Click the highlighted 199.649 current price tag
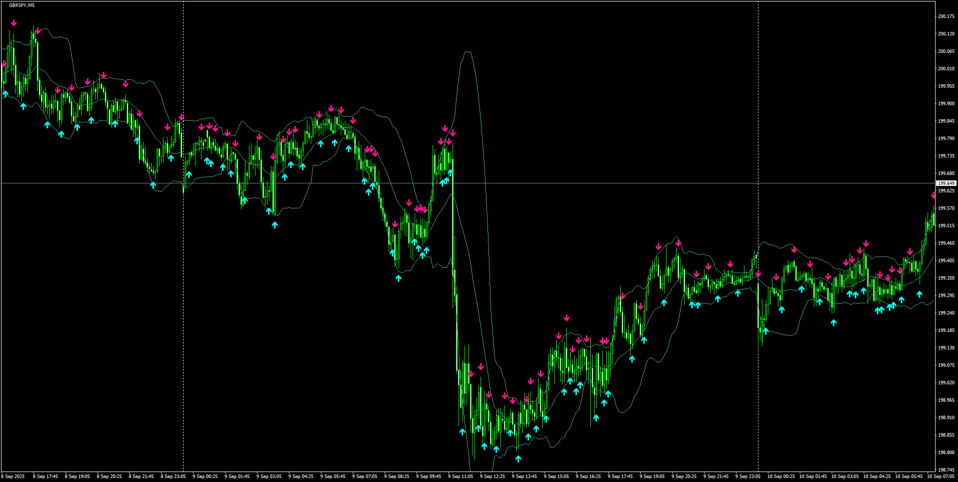 click(946, 183)
